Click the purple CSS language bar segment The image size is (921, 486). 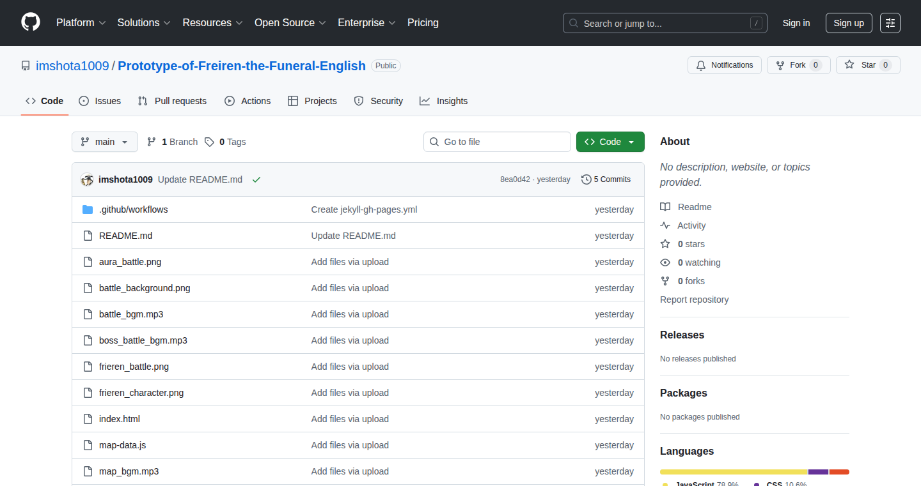(x=819, y=472)
